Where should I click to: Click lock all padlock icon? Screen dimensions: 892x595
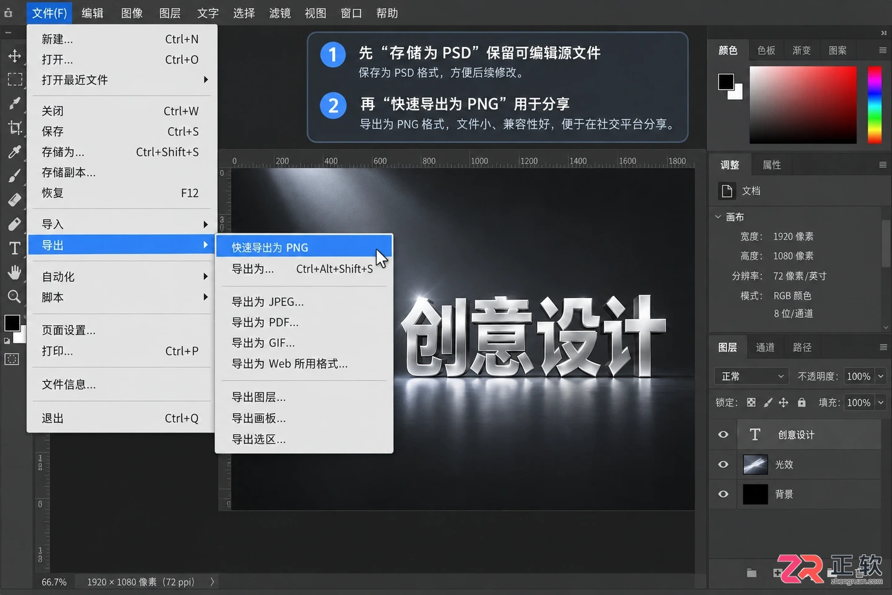802,402
